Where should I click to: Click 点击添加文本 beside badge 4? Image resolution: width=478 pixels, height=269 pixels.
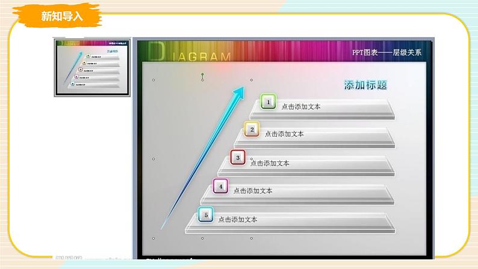pos(253,191)
